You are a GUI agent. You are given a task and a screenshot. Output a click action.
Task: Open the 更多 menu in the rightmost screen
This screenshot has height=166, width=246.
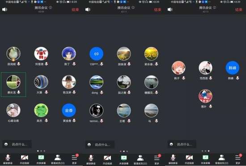click(x=238, y=159)
